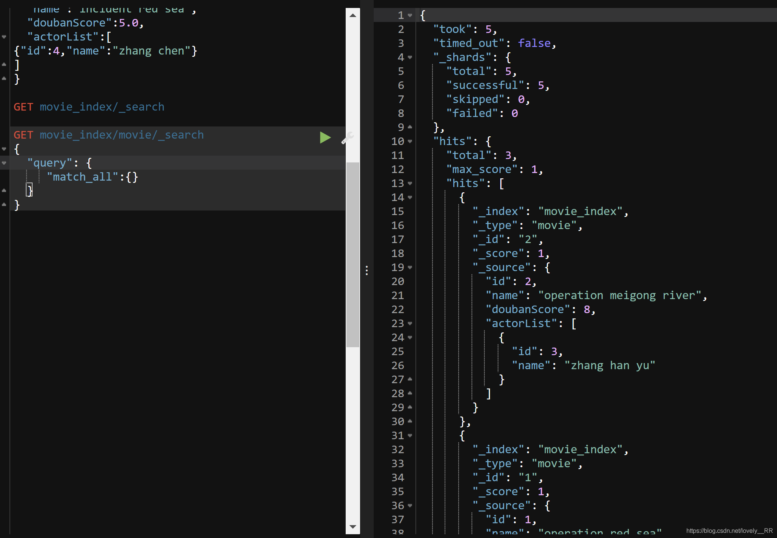The height and width of the screenshot is (538, 777).
Task: Click the scrollbar down arrow in editor
Action: [352, 527]
